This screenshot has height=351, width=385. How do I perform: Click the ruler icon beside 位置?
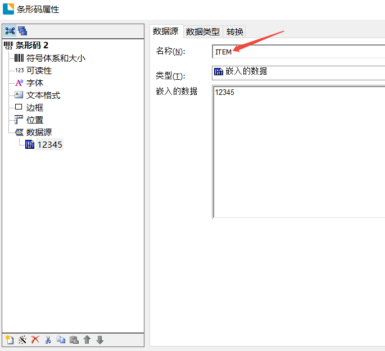[x=19, y=120]
